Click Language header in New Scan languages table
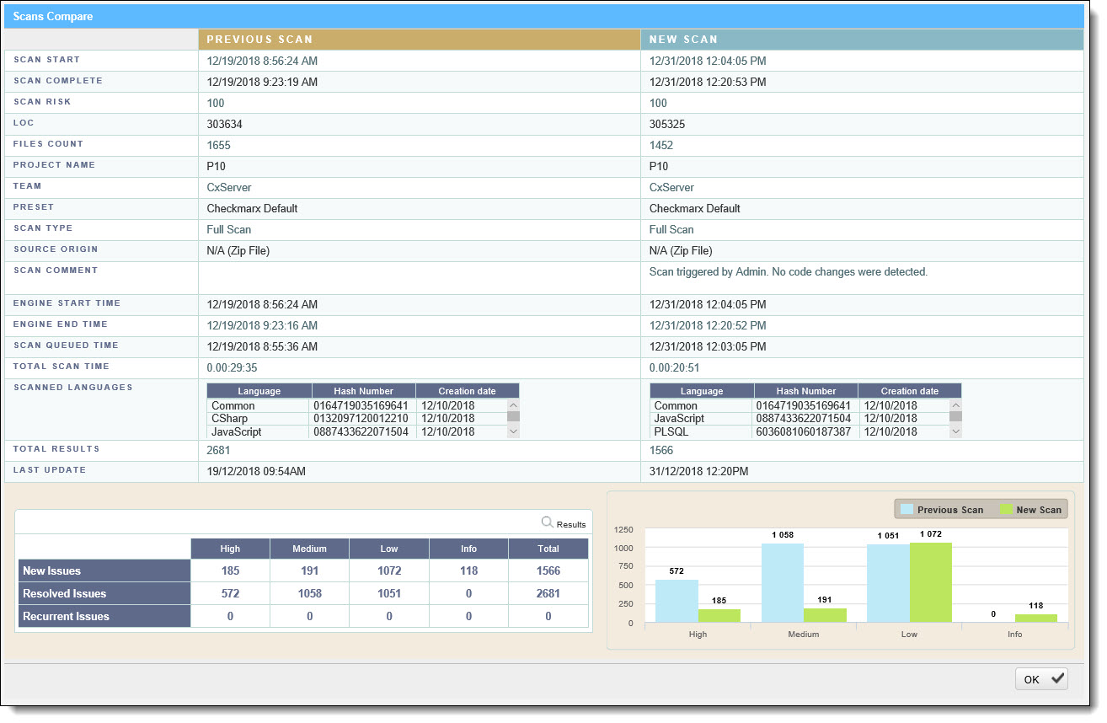This screenshot has width=1107, height=723. 702,391
